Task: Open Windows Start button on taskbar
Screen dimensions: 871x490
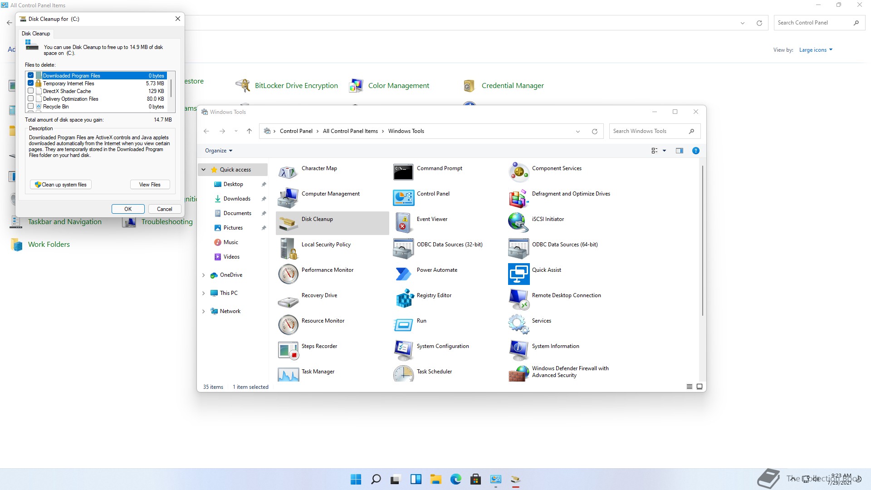Action: pos(356,479)
